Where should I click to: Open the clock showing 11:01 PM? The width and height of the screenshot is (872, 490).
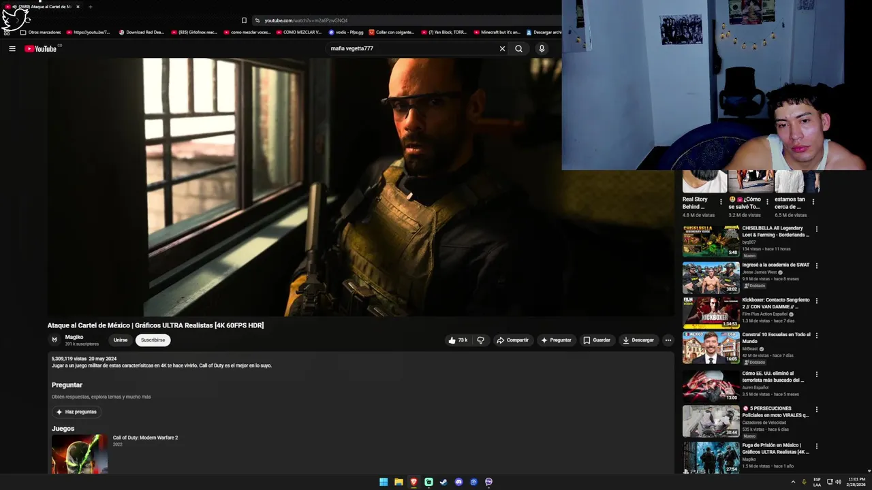click(x=856, y=482)
